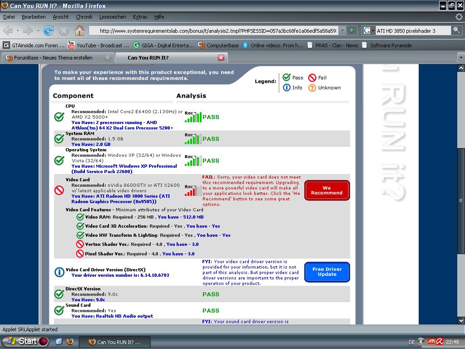Click the Free Driver Update button
This screenshot has height=349, width=465.
tap(327, 272)
